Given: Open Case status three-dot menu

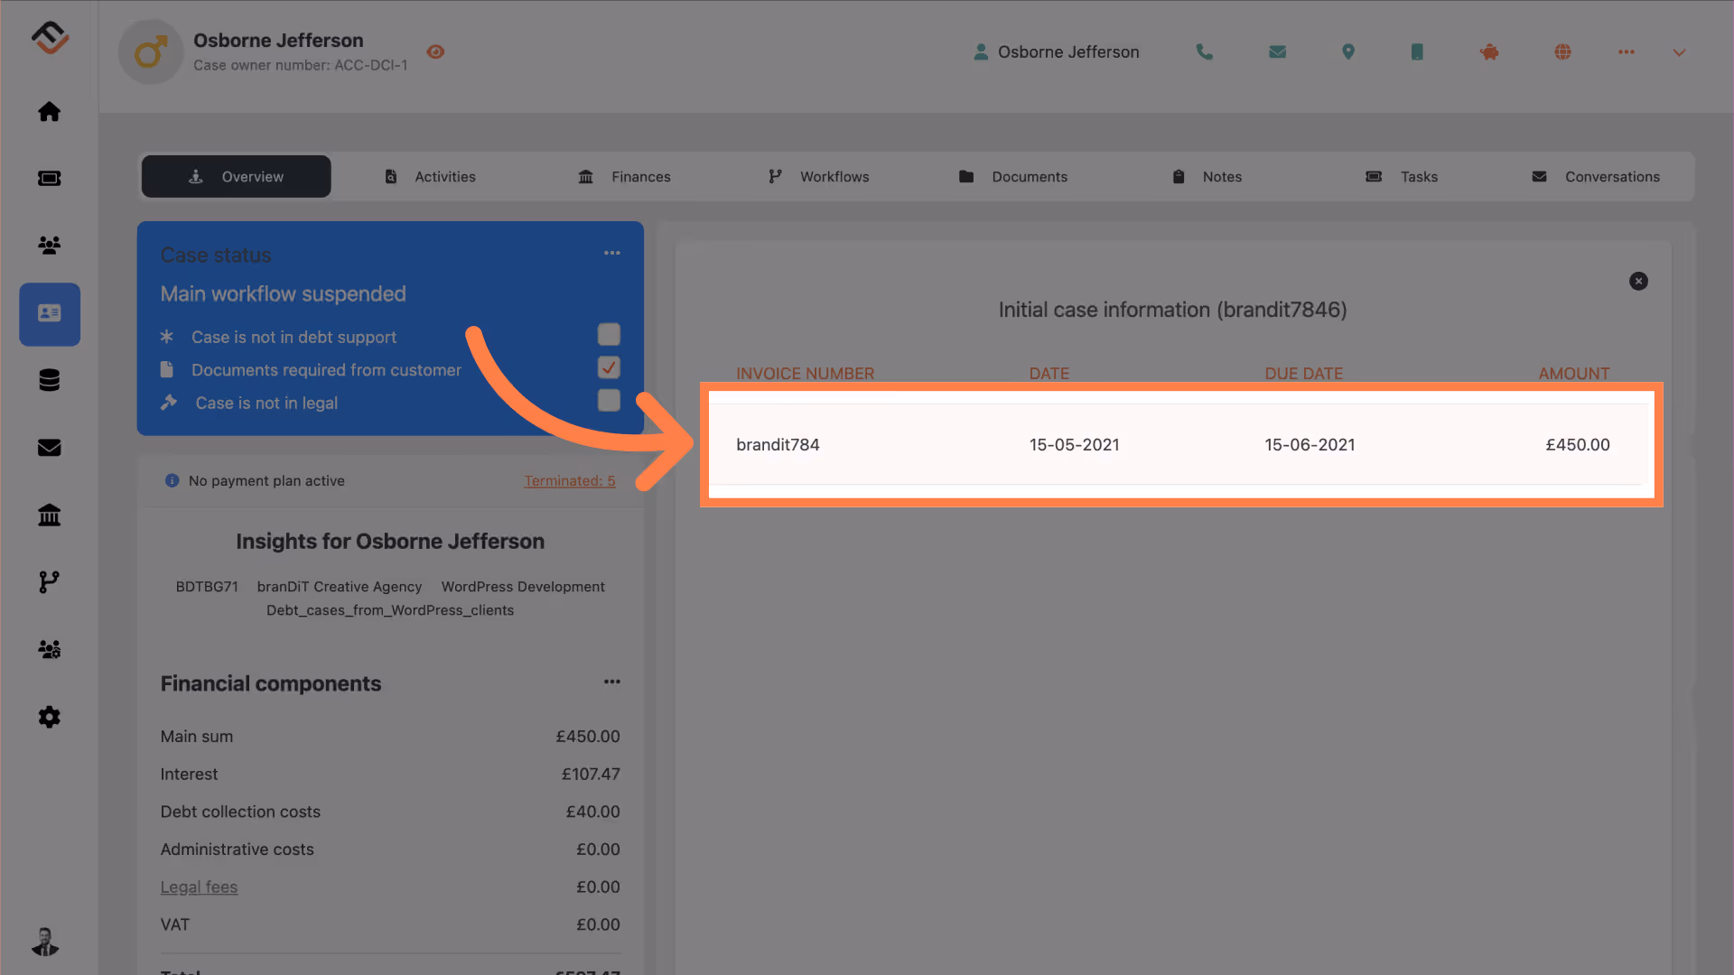Looking at the screenshot, I should pos(612,253).
